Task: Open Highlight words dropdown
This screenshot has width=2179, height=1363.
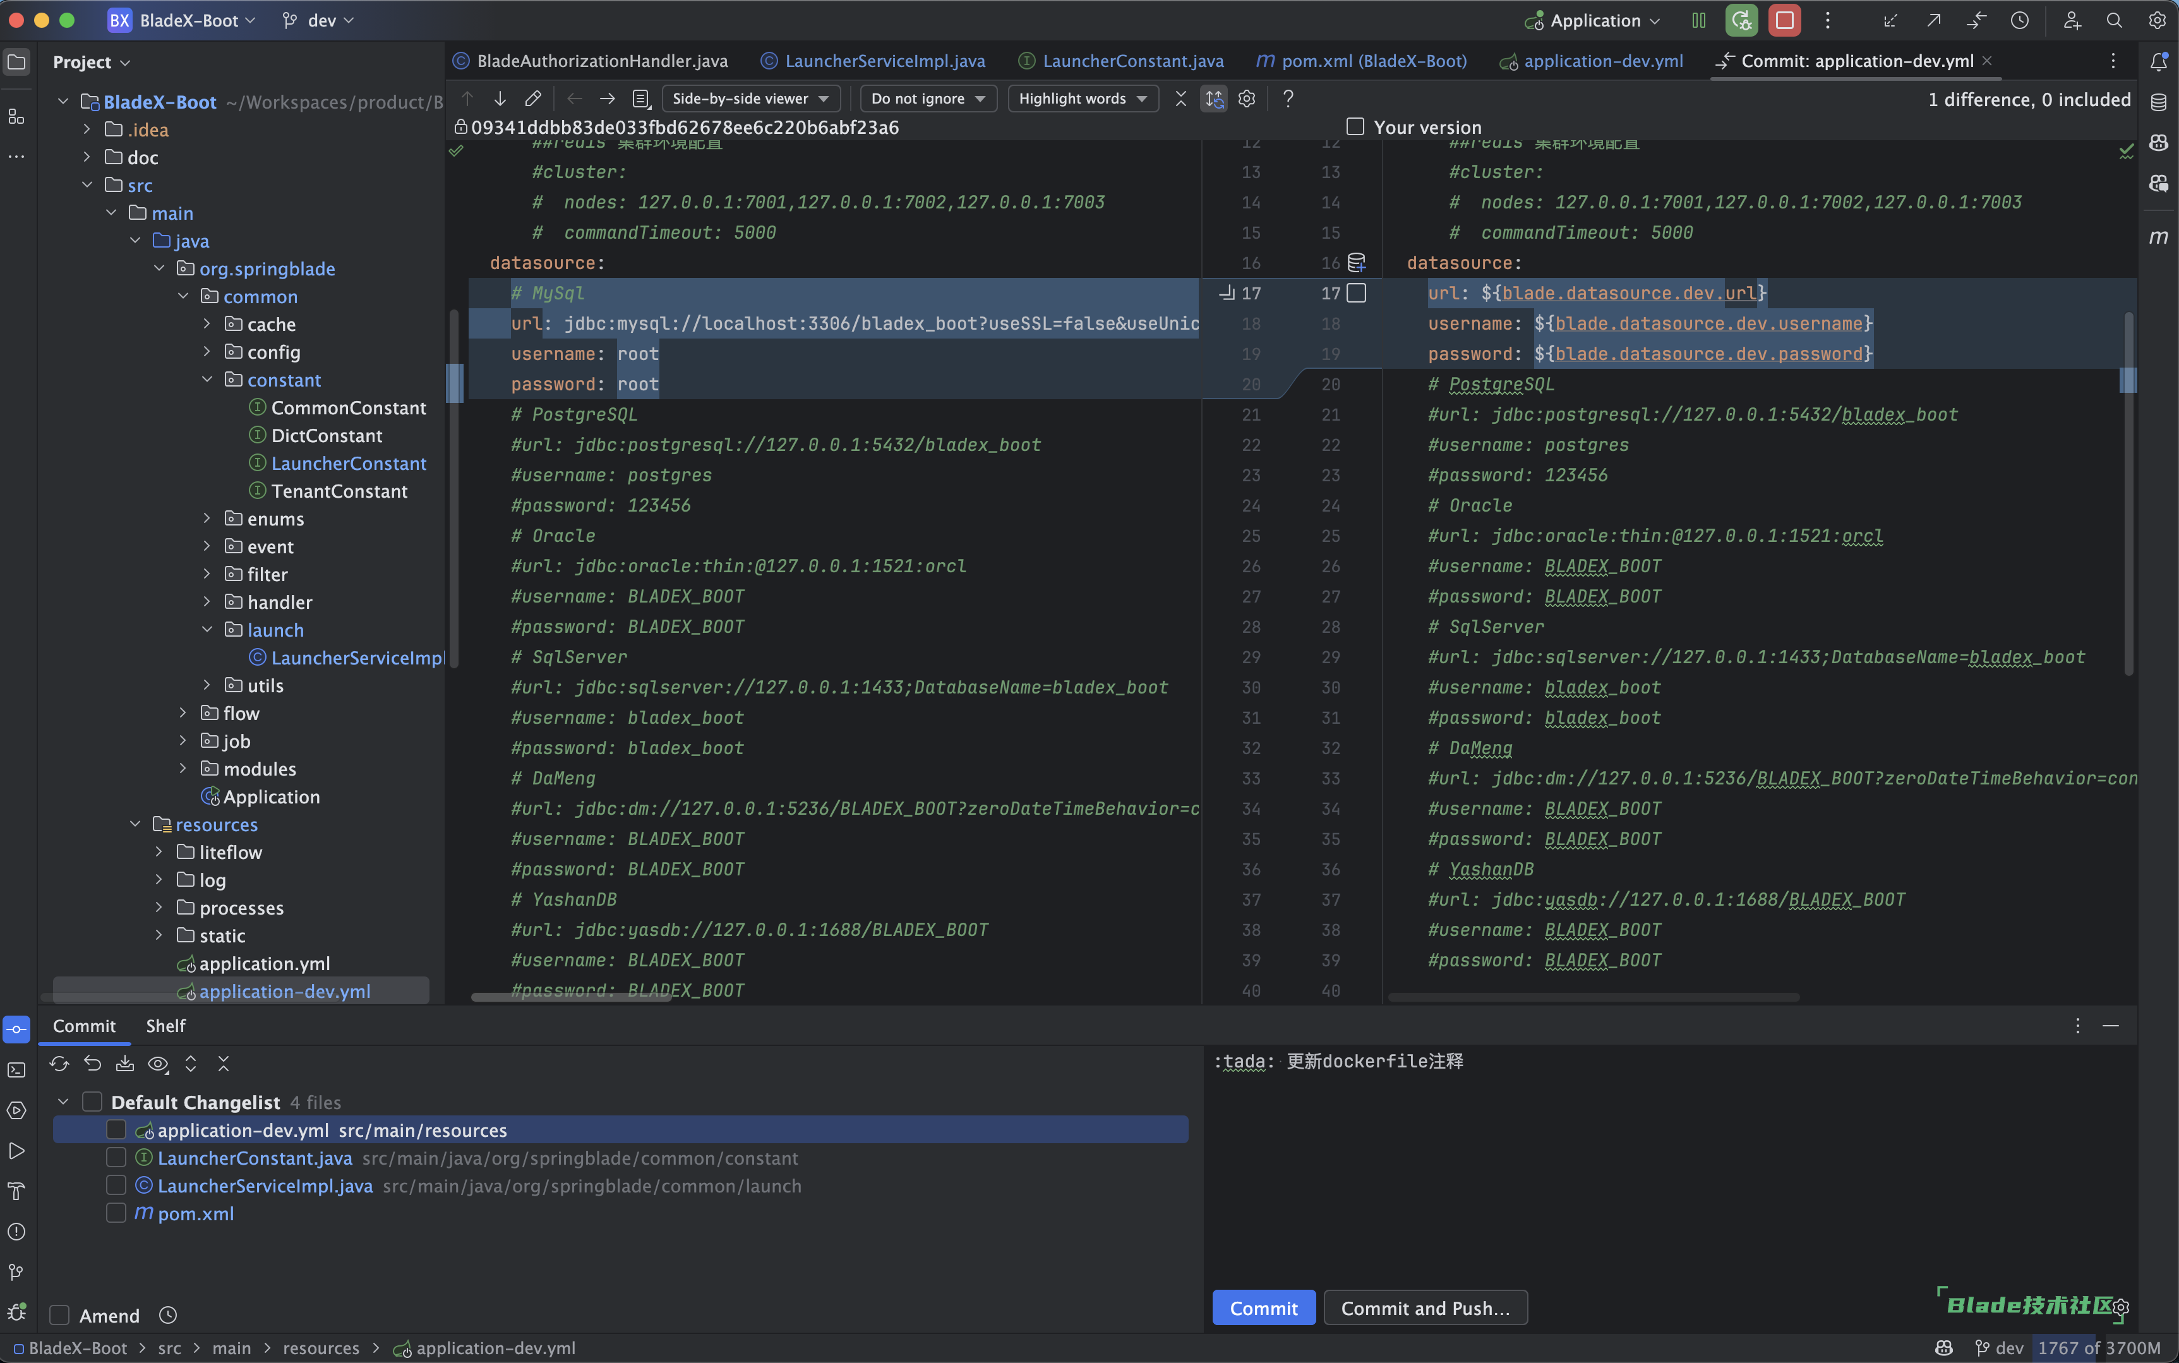Action: coord(1083,99)
